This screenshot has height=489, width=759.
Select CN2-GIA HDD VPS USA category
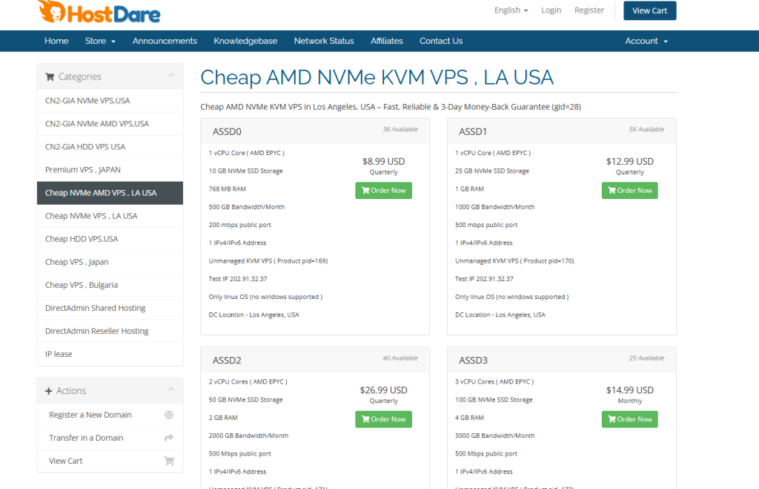tap(110, 147)
